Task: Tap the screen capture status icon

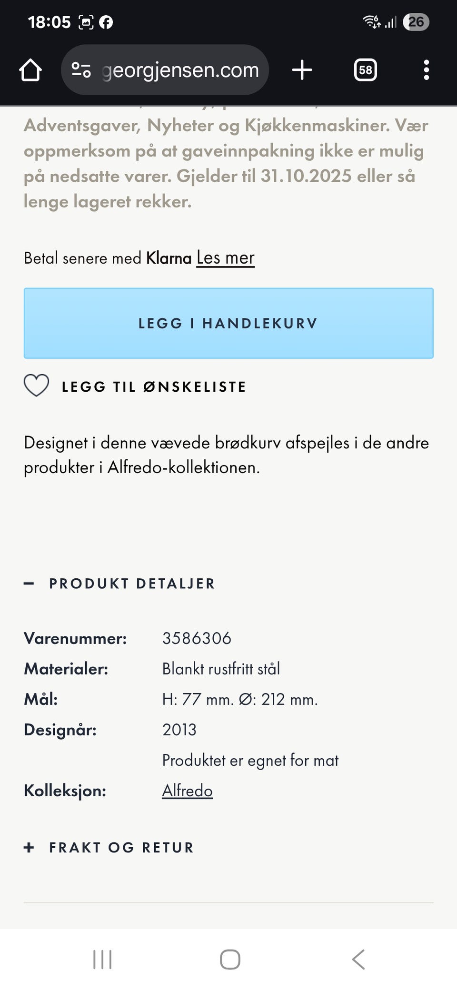Action: [86, 22]
